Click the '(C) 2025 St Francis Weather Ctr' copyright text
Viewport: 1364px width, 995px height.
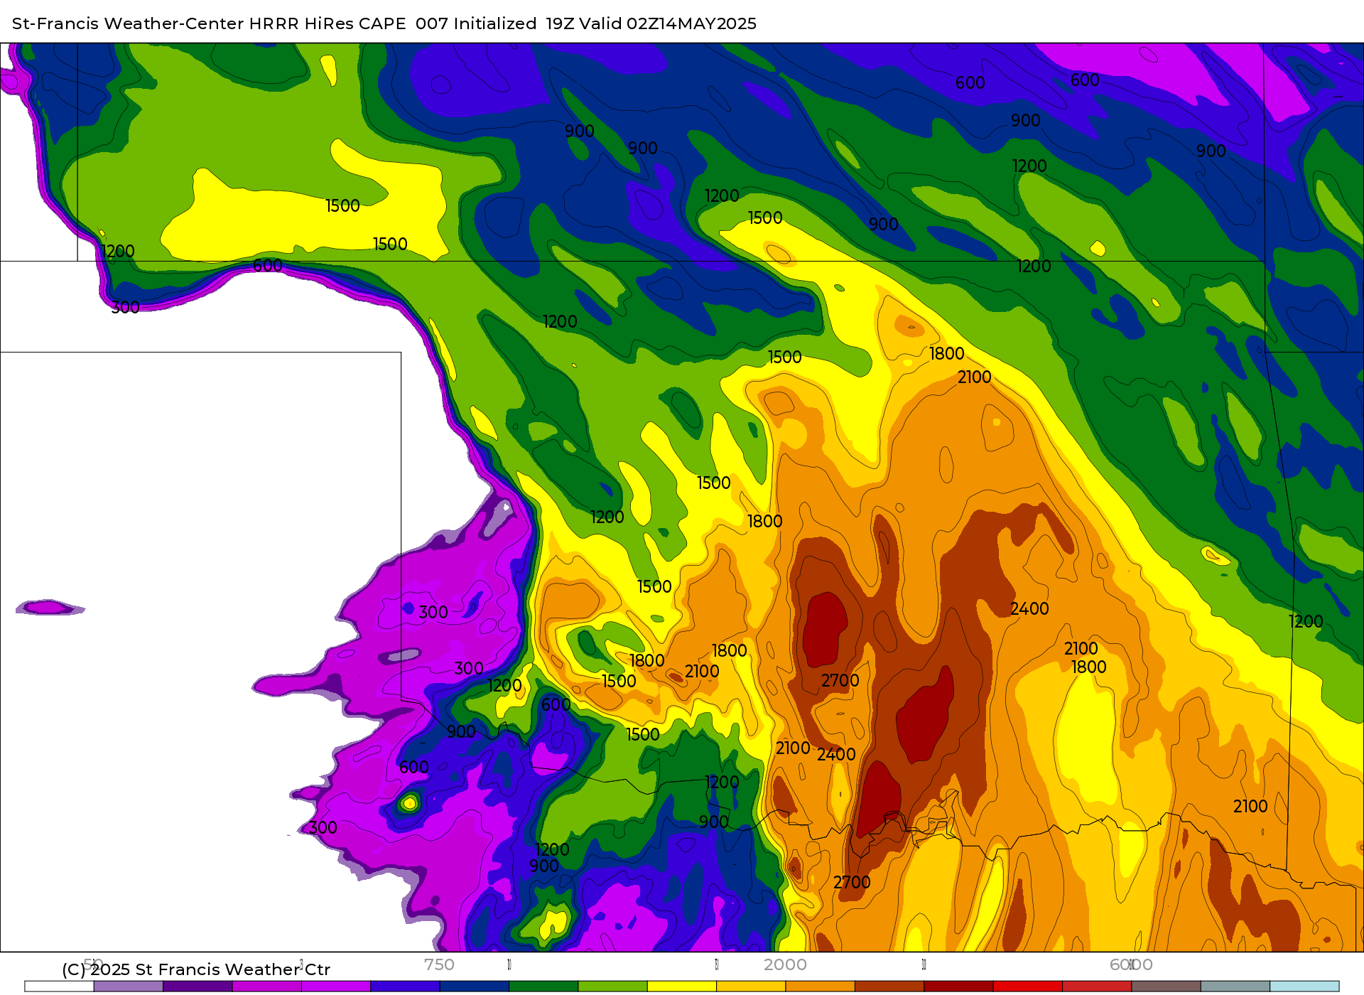pyautogui.click(x=196, y=969)
